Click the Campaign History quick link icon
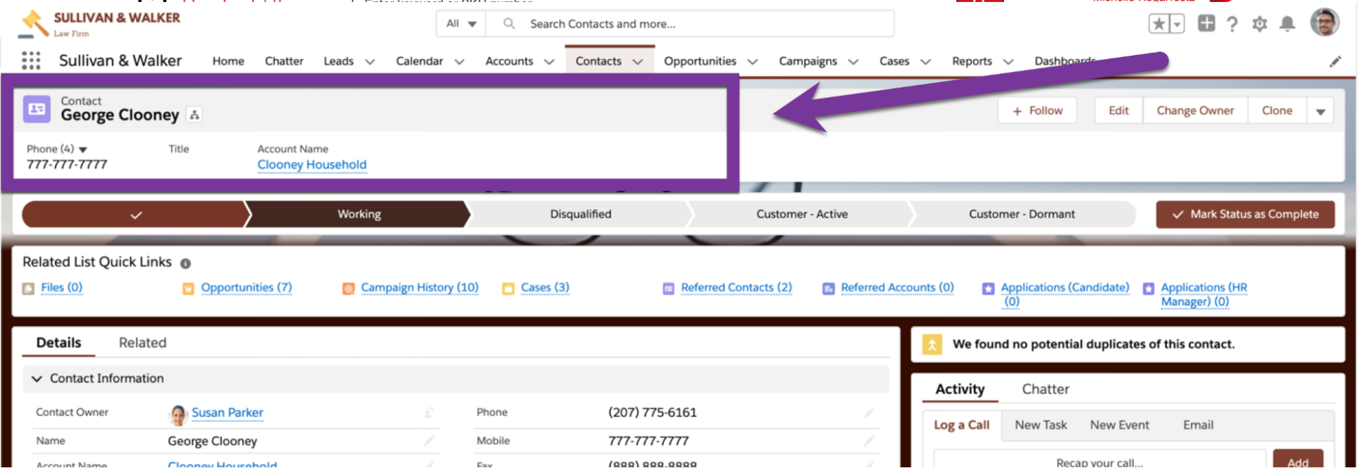This screenshot has height=468, width=1358. click(x=349, y=289)
